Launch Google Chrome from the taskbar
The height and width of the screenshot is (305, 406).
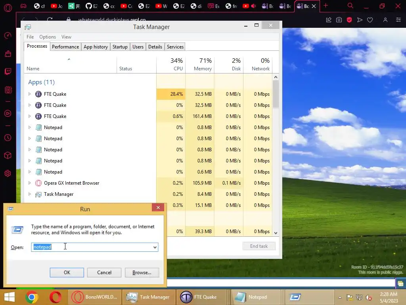point(32,297)
